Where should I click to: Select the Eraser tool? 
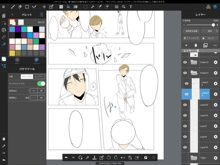pos(20,7)
